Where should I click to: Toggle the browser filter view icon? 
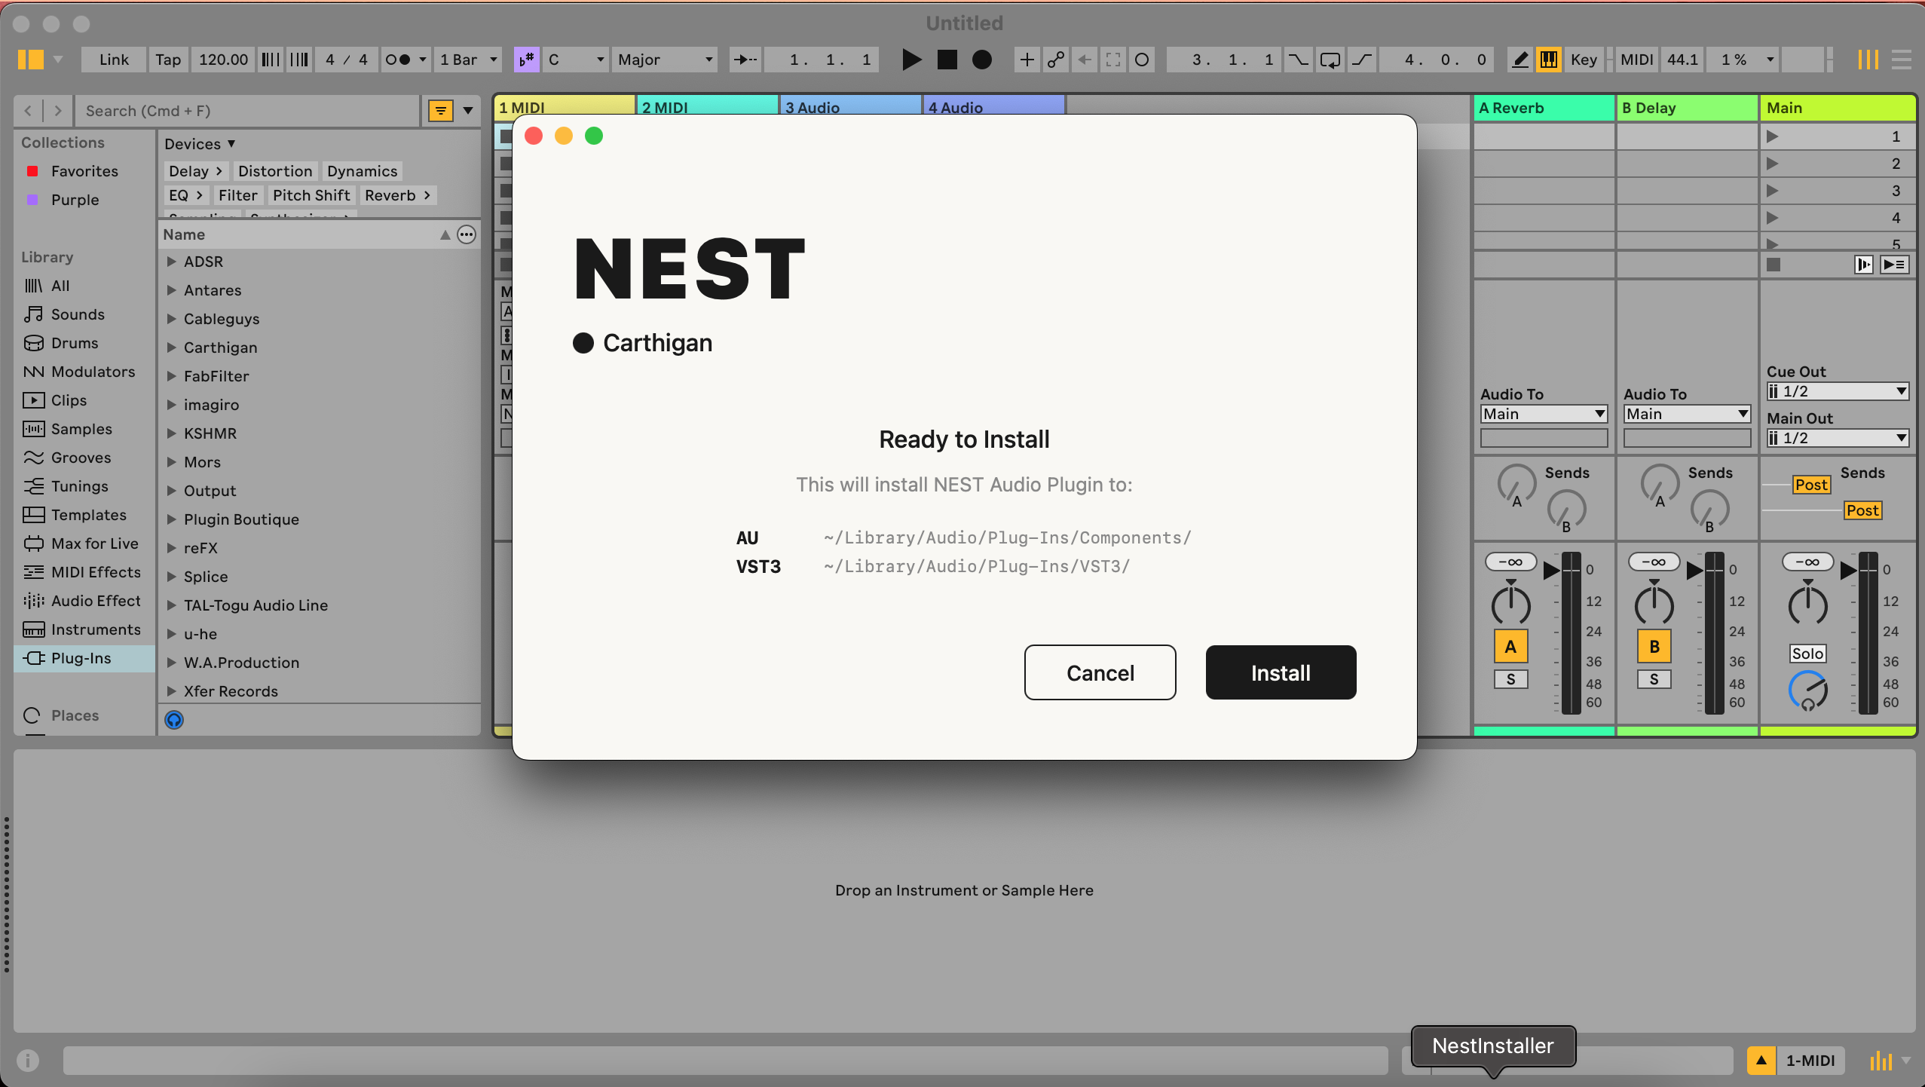point(440,111)
